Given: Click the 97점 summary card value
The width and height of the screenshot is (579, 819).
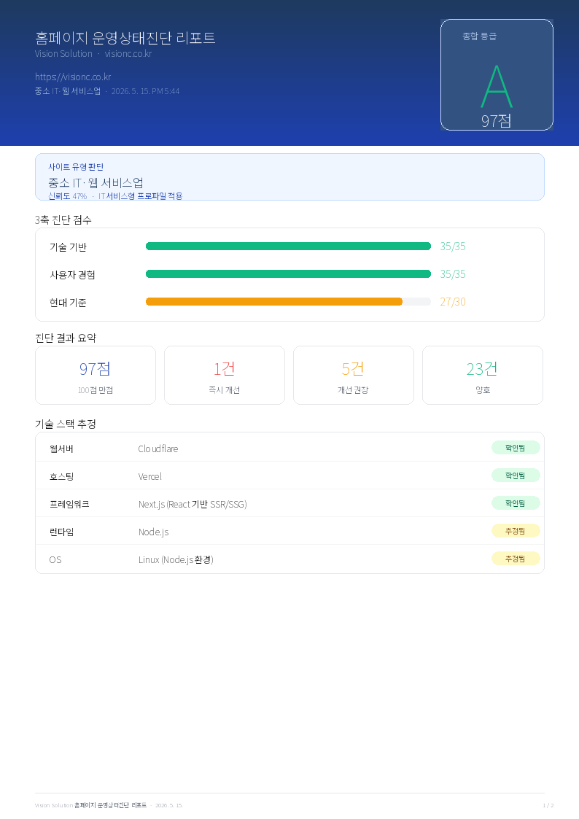Looking at the screenshot, I should tap(95, 369).
